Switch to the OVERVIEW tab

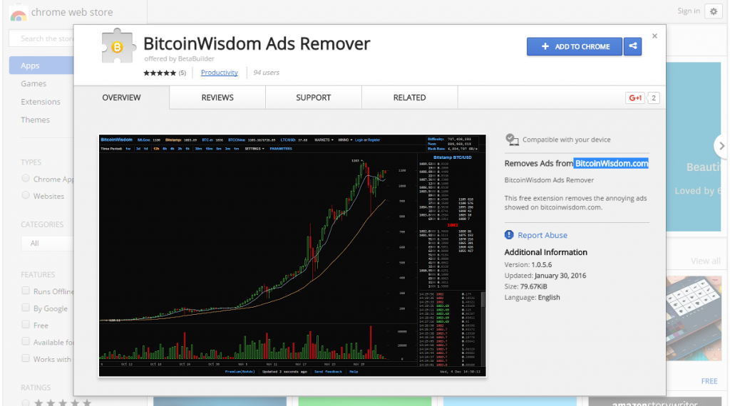pyautogui.click(x=121, y=98)
